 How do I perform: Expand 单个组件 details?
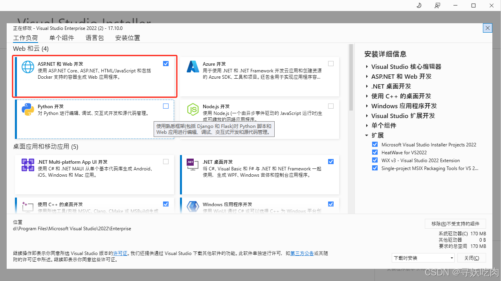(367, 126)
